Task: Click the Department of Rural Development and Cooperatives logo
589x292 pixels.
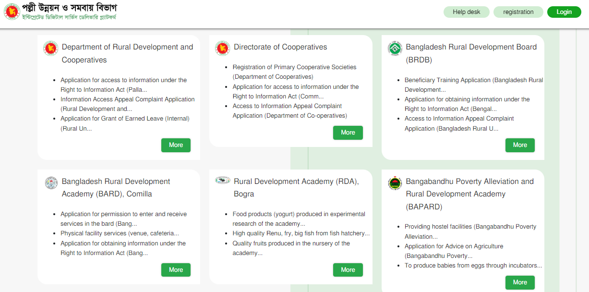Action: [50, 48]
